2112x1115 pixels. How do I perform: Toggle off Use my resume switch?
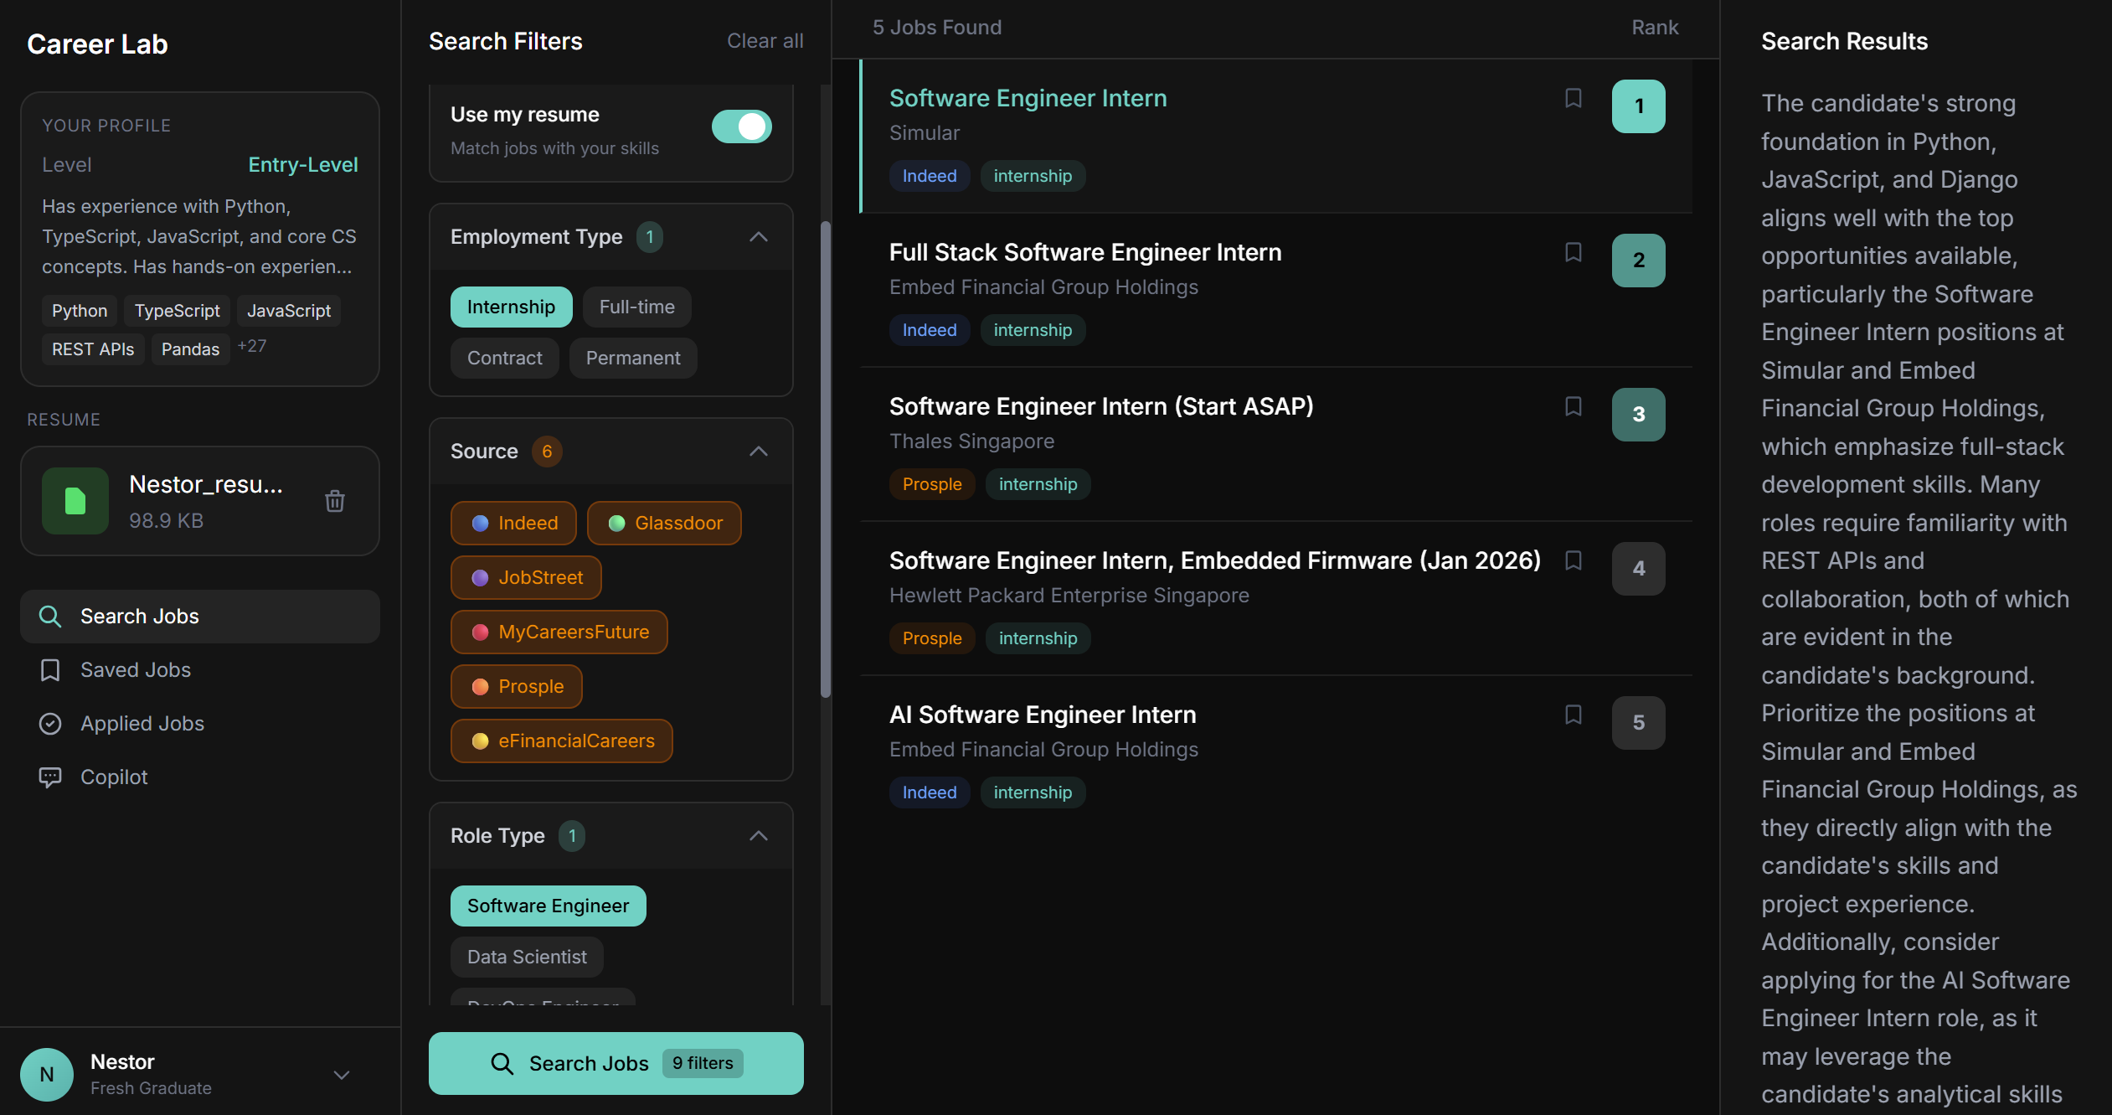point(741,126)
